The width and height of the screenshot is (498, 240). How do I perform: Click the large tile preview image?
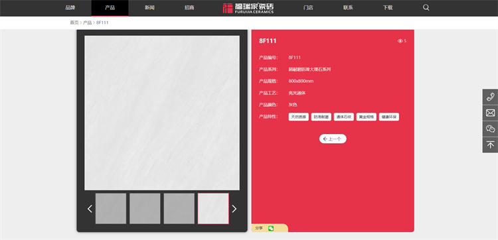[x=162, y=113]
